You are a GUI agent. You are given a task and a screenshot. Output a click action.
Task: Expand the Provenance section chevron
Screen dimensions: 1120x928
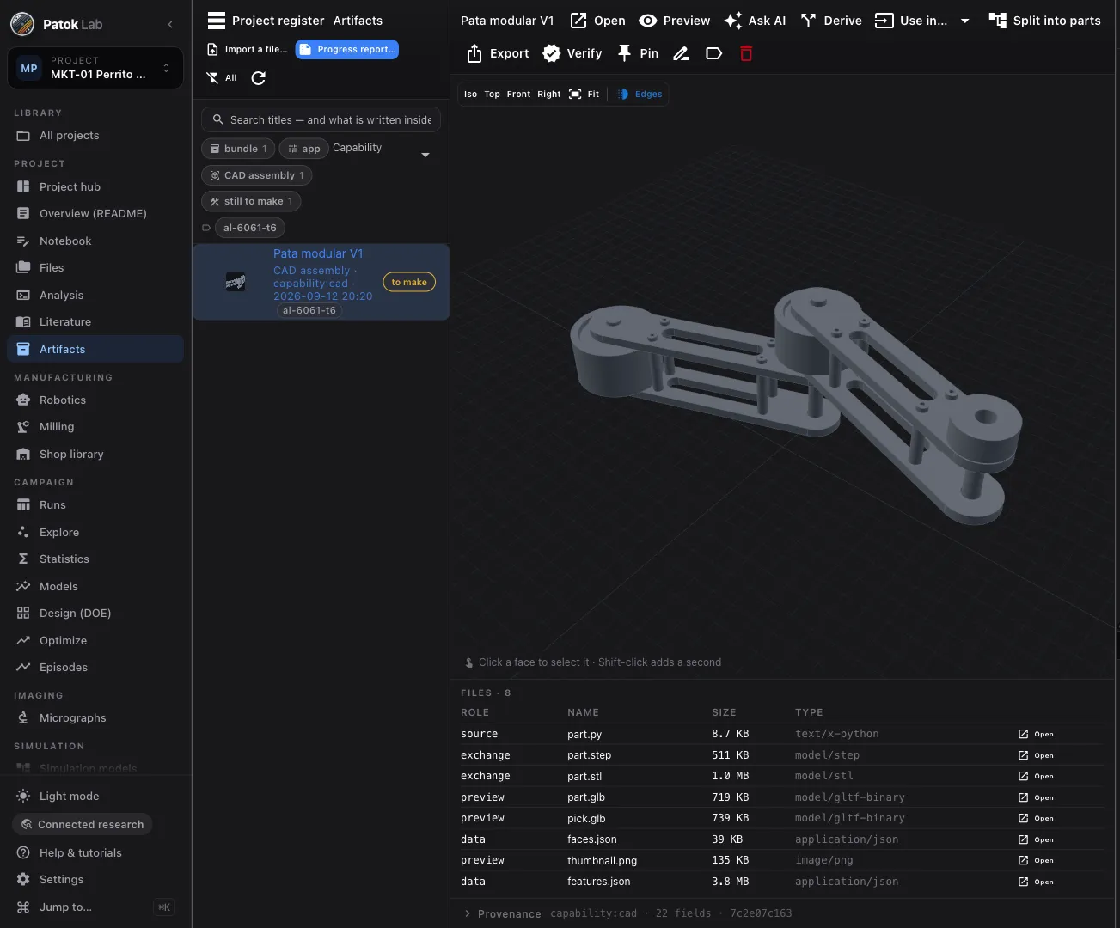468,913
